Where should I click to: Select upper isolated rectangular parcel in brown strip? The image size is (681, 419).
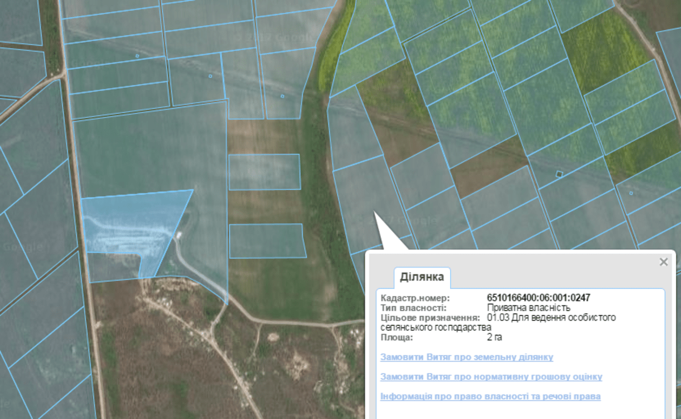pos(264,171)
